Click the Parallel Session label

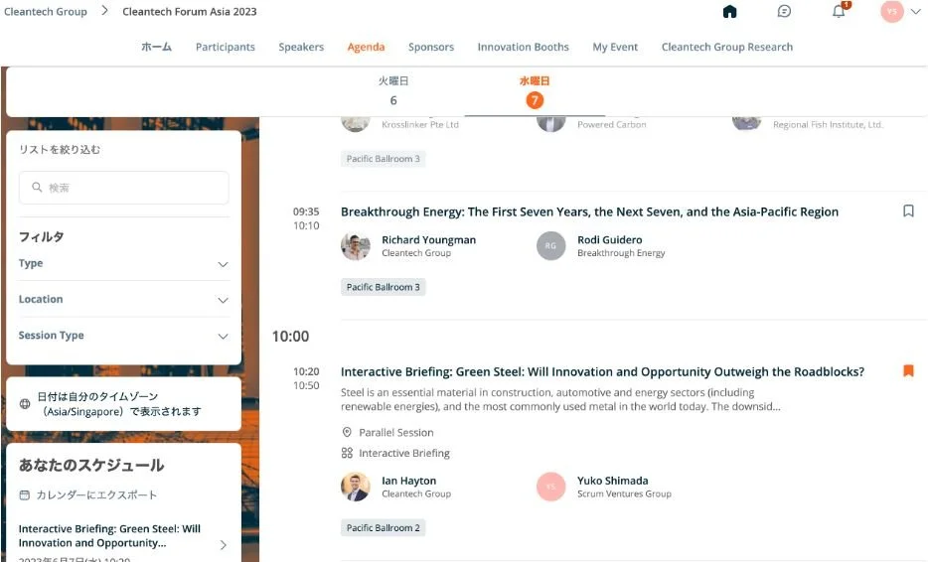[x=395, y=433]
